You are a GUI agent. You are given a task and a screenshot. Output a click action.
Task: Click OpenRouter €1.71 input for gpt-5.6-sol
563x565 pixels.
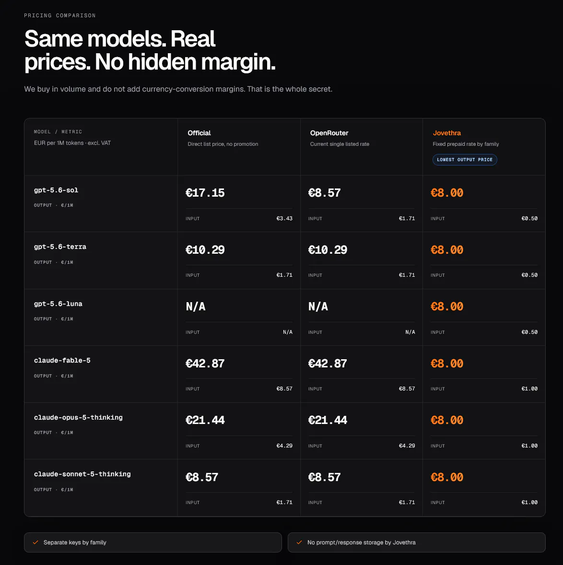click(407, 218)
